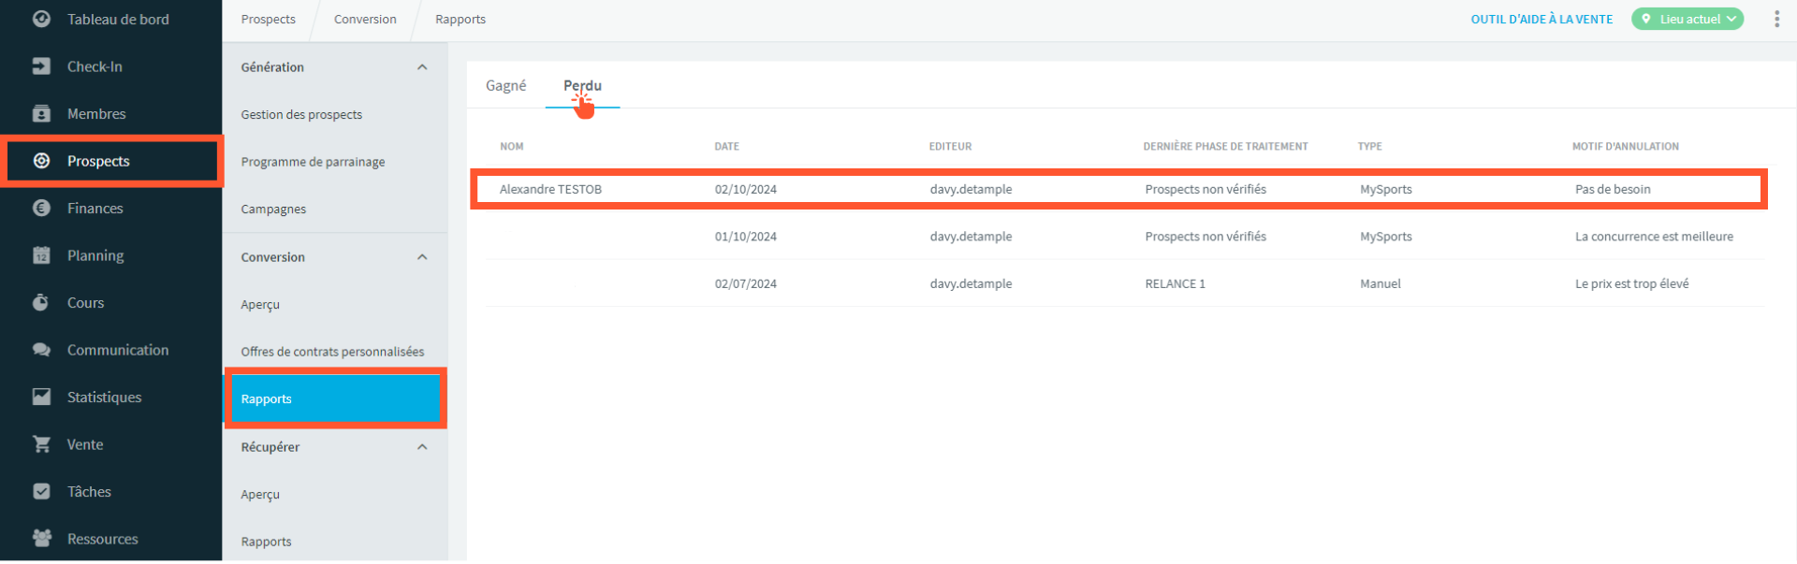Click the Cours stopwatch icon
1797x564 pixels.
[41, 302]
